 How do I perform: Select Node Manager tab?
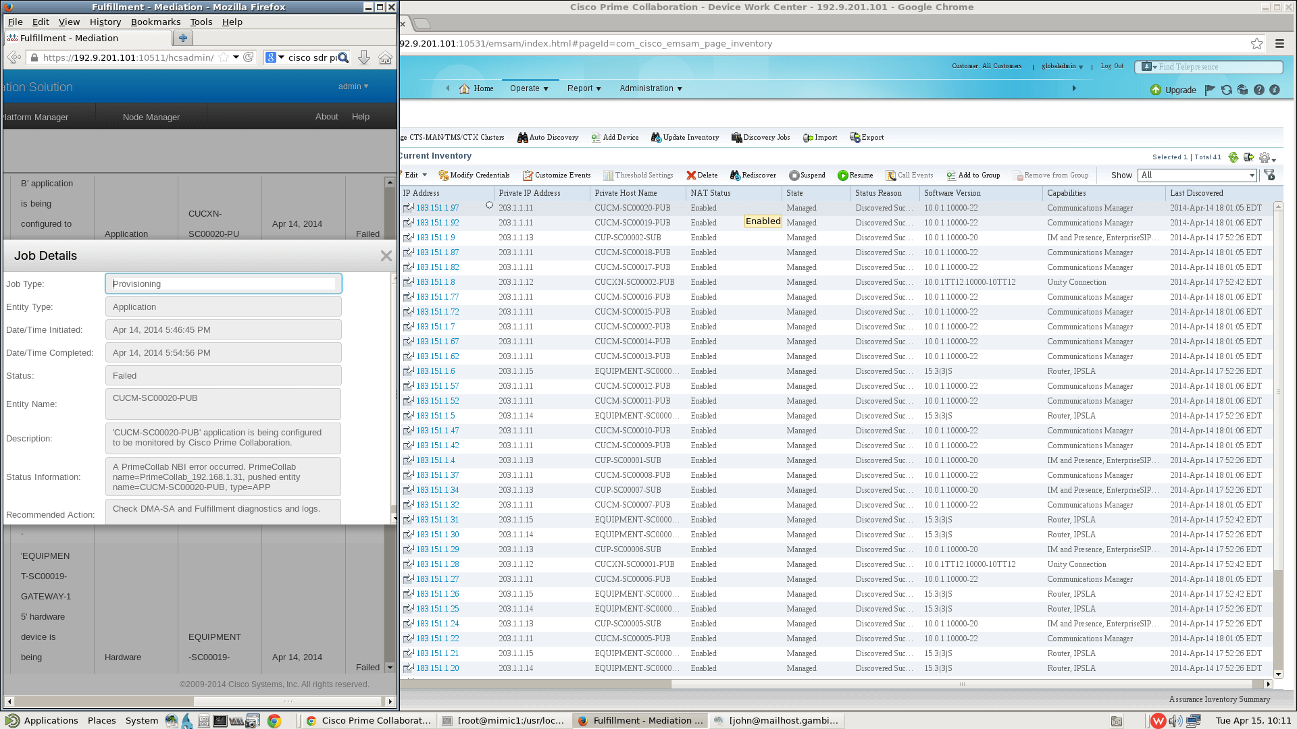pos(151,117)
